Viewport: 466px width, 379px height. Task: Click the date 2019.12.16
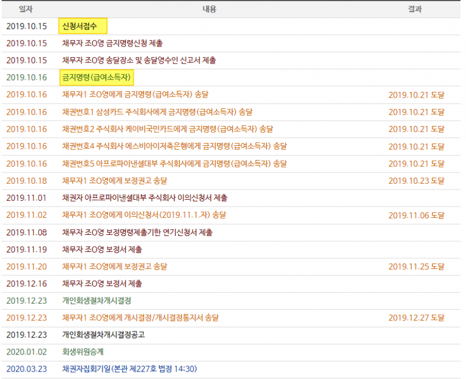[x=27, y=284]
